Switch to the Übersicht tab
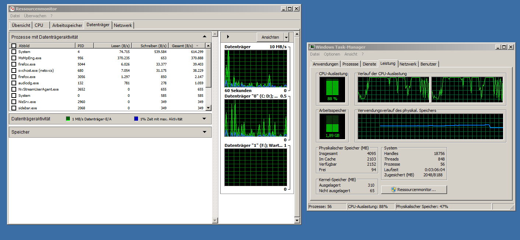 pos(21,25)
